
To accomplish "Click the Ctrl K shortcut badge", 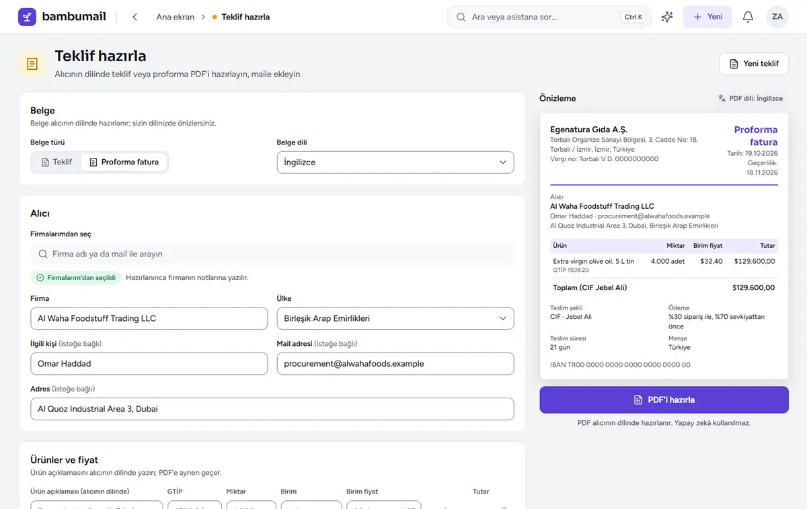I will click(633, 17).
